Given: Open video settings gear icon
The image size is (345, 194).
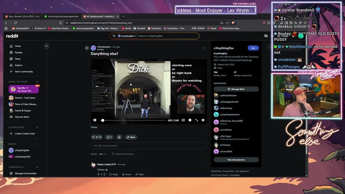Looking at the screenshot, I should click(x=190, y=120).
